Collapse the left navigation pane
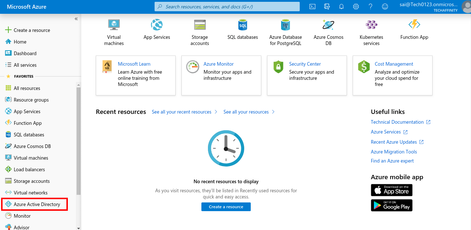The image size is (471, 230). (x=76, y=19)
